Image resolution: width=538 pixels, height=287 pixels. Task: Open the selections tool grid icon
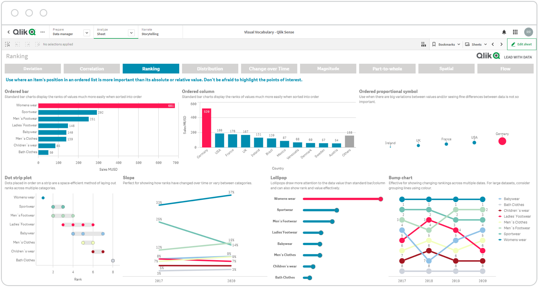424,44
